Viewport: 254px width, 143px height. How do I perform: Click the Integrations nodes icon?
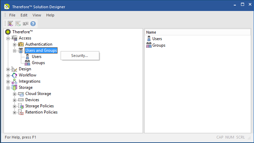pyautogui.click(x=14, y=81)
